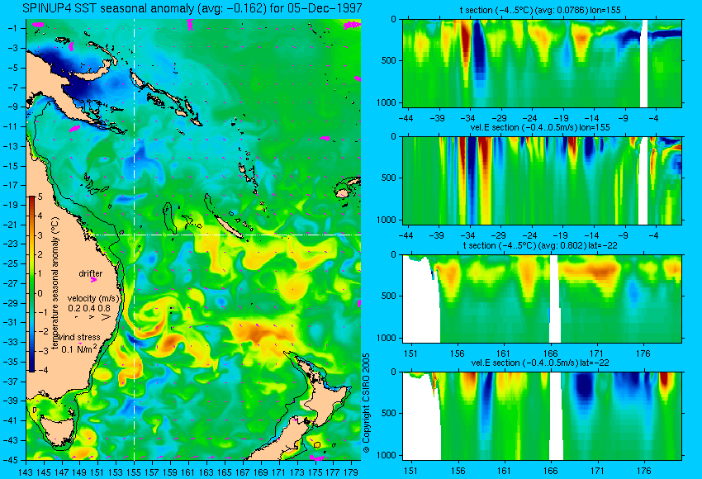Click the temperature anomaly vertical color bar

(32, 284)
